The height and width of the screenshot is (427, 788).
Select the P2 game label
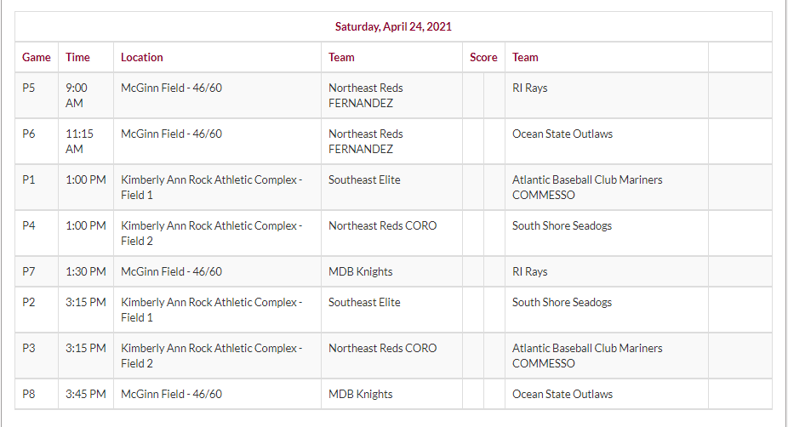coord(29,302)
